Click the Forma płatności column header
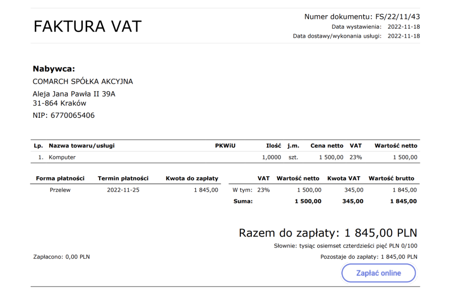The width and height of the screenshot is (456, 294). coord(60,178)
